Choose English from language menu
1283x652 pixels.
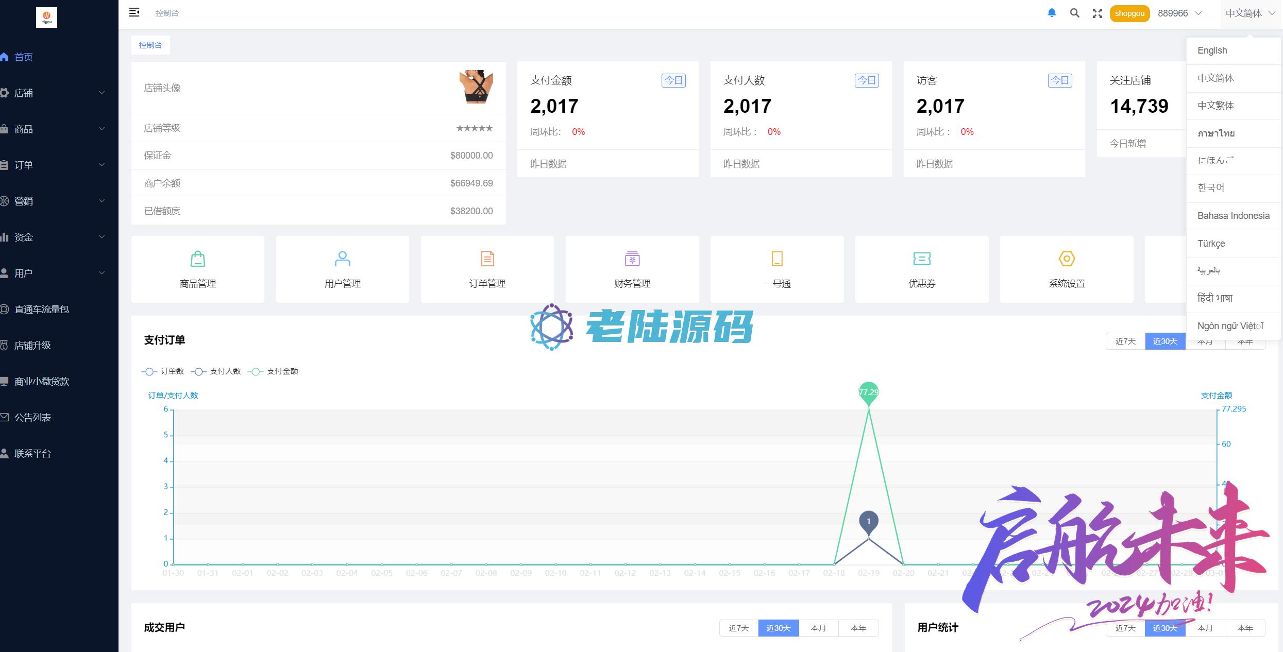[x=1234, y=50]
